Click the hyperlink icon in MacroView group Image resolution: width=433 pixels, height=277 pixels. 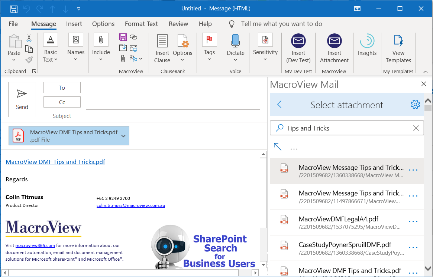point(133,36)
